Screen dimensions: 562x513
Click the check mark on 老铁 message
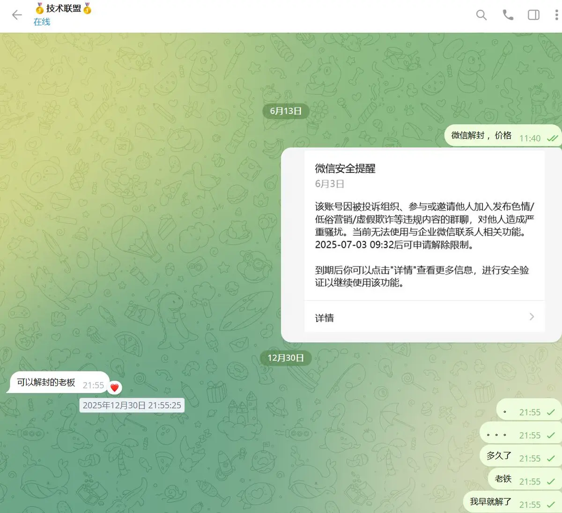point(551,482)
